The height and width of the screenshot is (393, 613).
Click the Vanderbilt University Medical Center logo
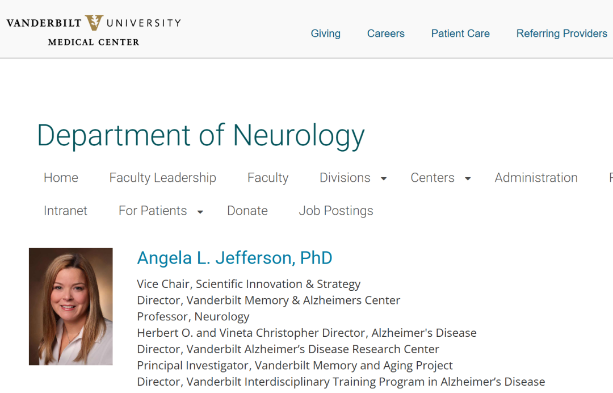[x=94, y=30]
